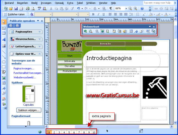Select the Insert Table tool
178x135 pixels.
pos(4,33)
